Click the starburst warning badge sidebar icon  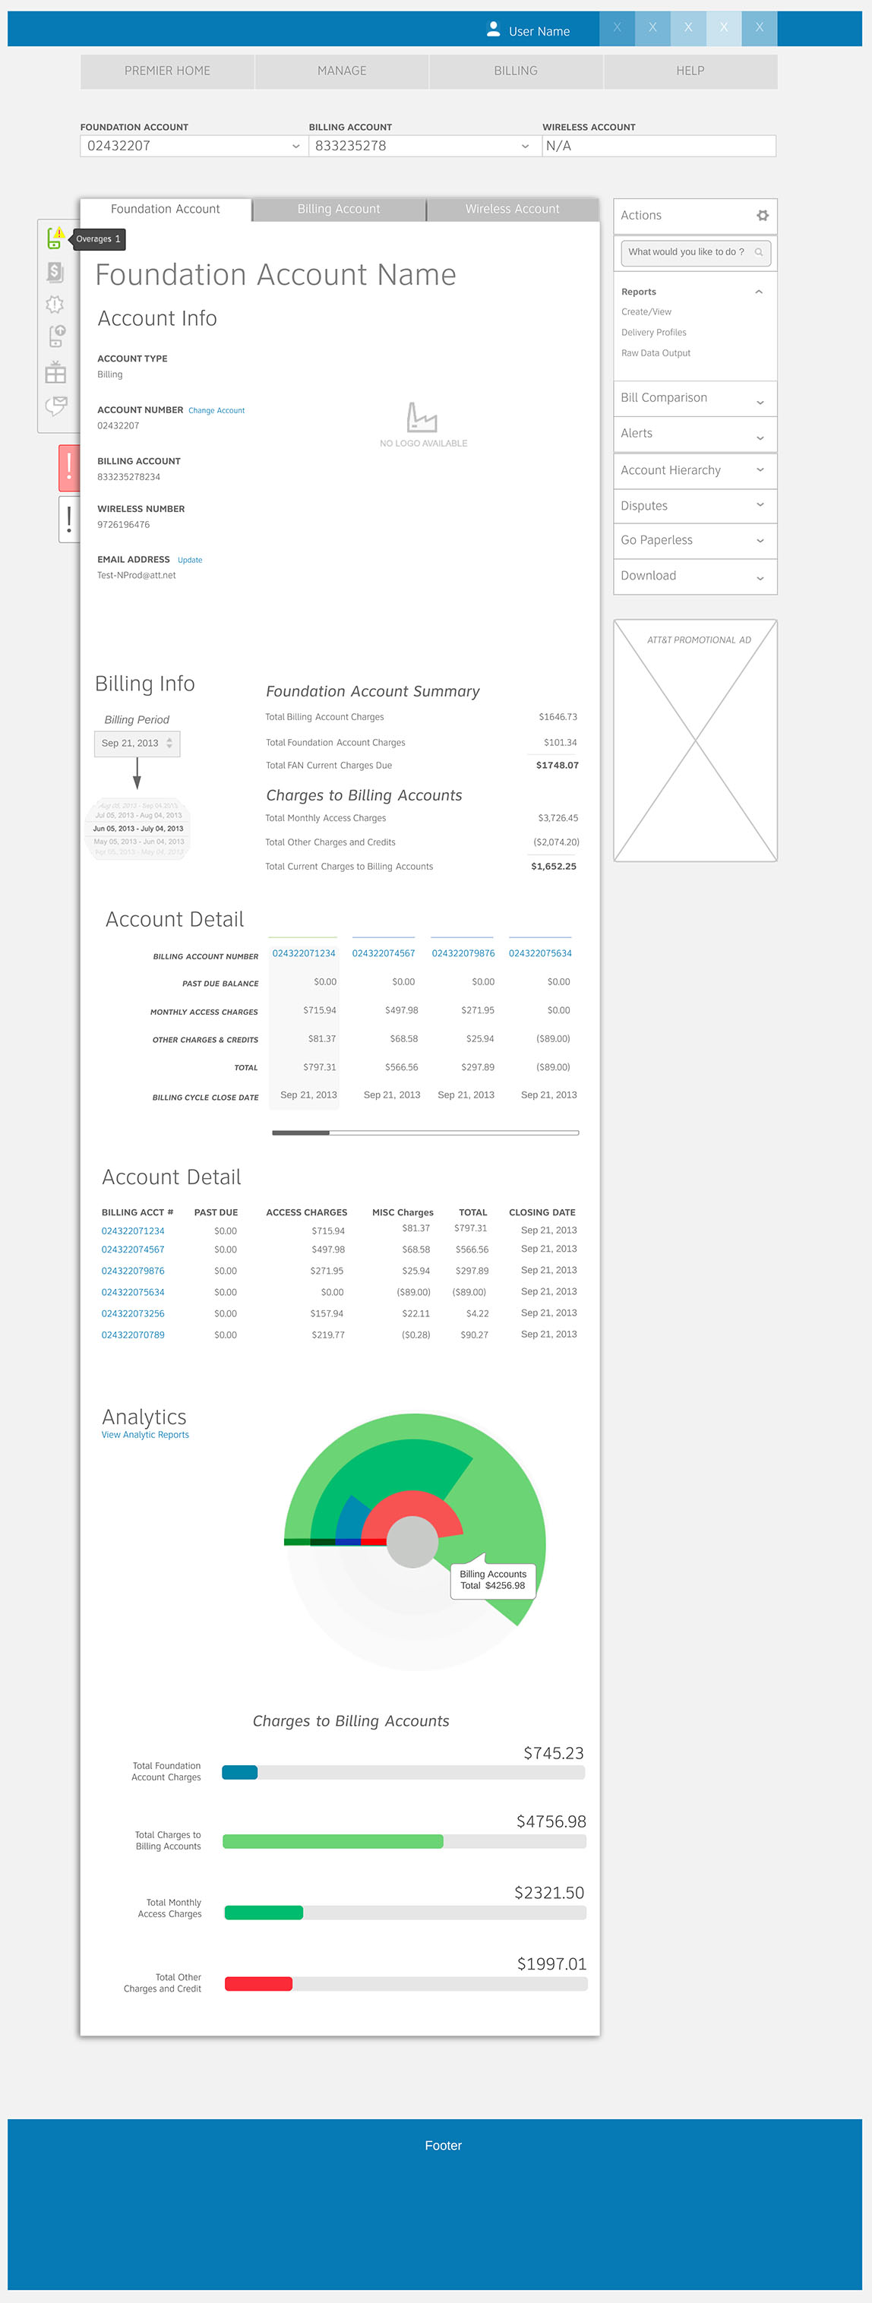[55, 305]
